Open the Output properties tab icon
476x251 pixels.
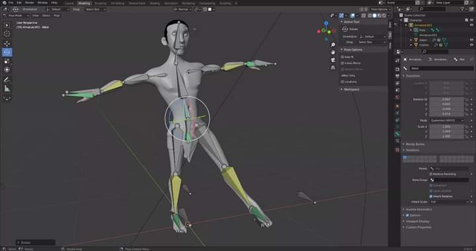(397, 76)
